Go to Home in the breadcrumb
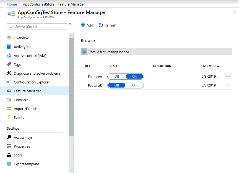The image size is (239, 173). coord(12,4)
